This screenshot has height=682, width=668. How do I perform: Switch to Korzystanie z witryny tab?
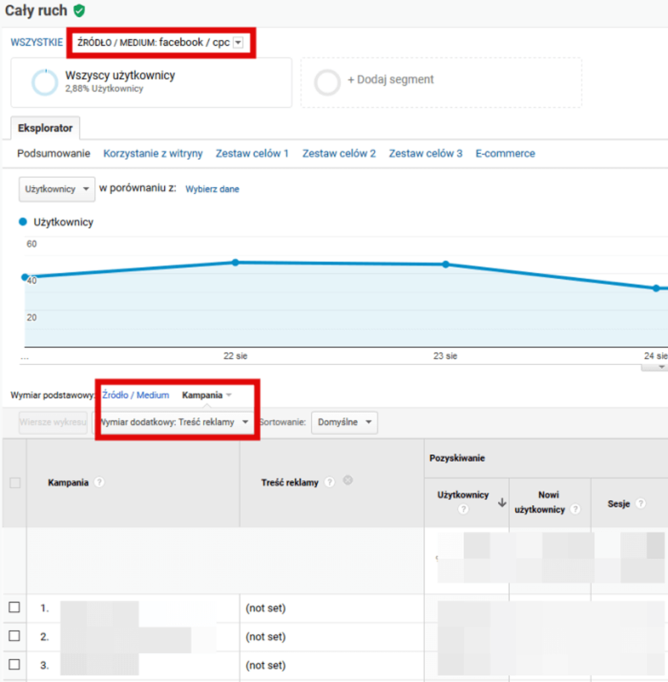[x=152, y=154]
